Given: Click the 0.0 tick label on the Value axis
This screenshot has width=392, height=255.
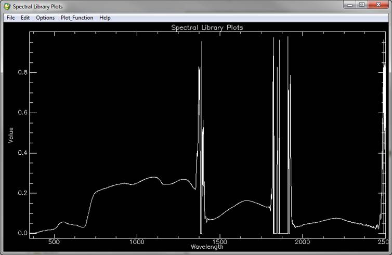Looking at the screenshot, I should tap(23, 233).
